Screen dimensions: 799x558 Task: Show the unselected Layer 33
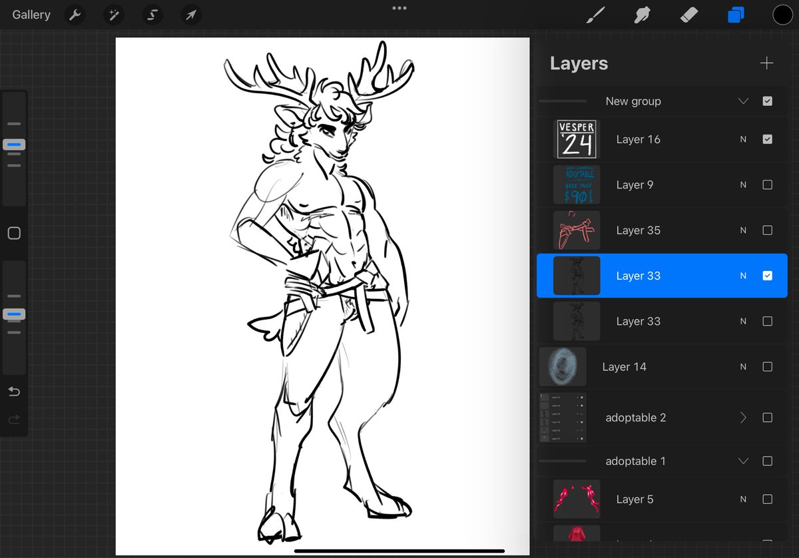pos(767,321)
